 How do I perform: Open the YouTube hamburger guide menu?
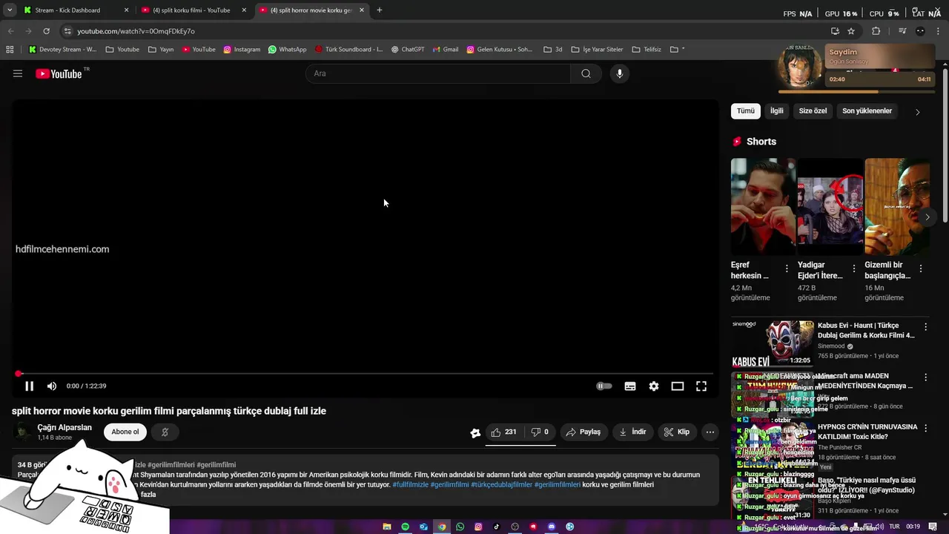pyautogui.click(x=18, y=73)
